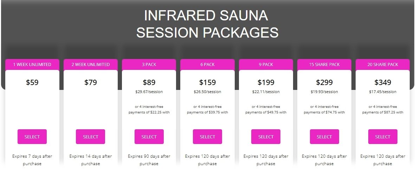The width and height of the screenshot is (415, 183).
Task: Click the $59 price text
Action: coord(32,83)
